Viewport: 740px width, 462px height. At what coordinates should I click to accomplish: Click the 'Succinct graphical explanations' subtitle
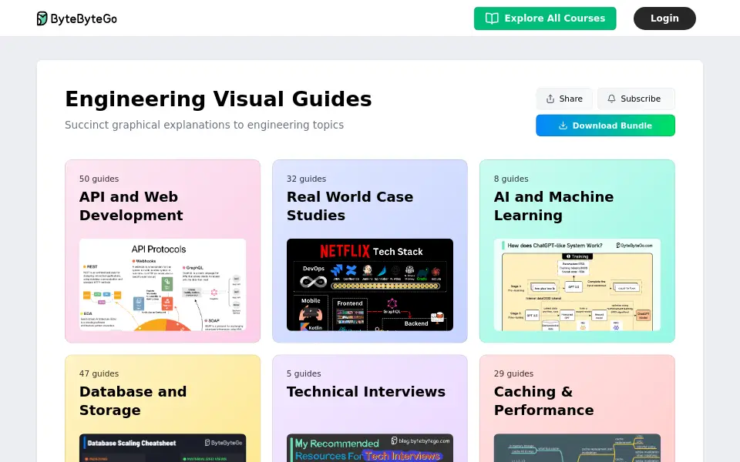tap(204, 125)
